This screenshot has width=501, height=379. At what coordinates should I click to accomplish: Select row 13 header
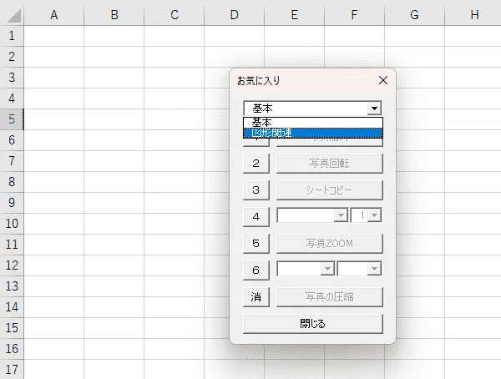[x=12, y=286]
